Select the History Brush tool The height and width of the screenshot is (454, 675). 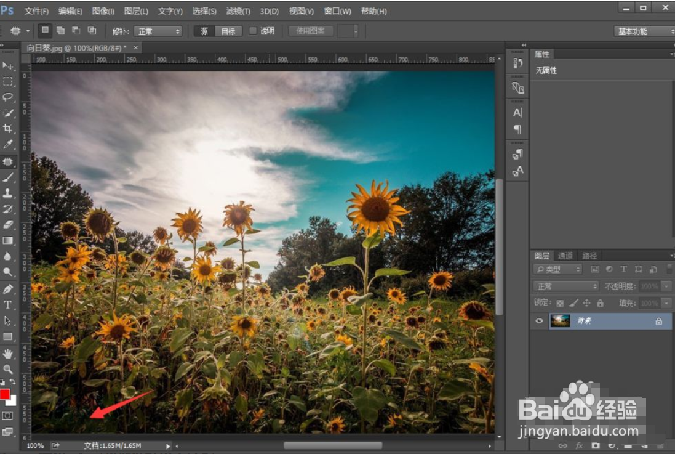click(x=8, y=209)
